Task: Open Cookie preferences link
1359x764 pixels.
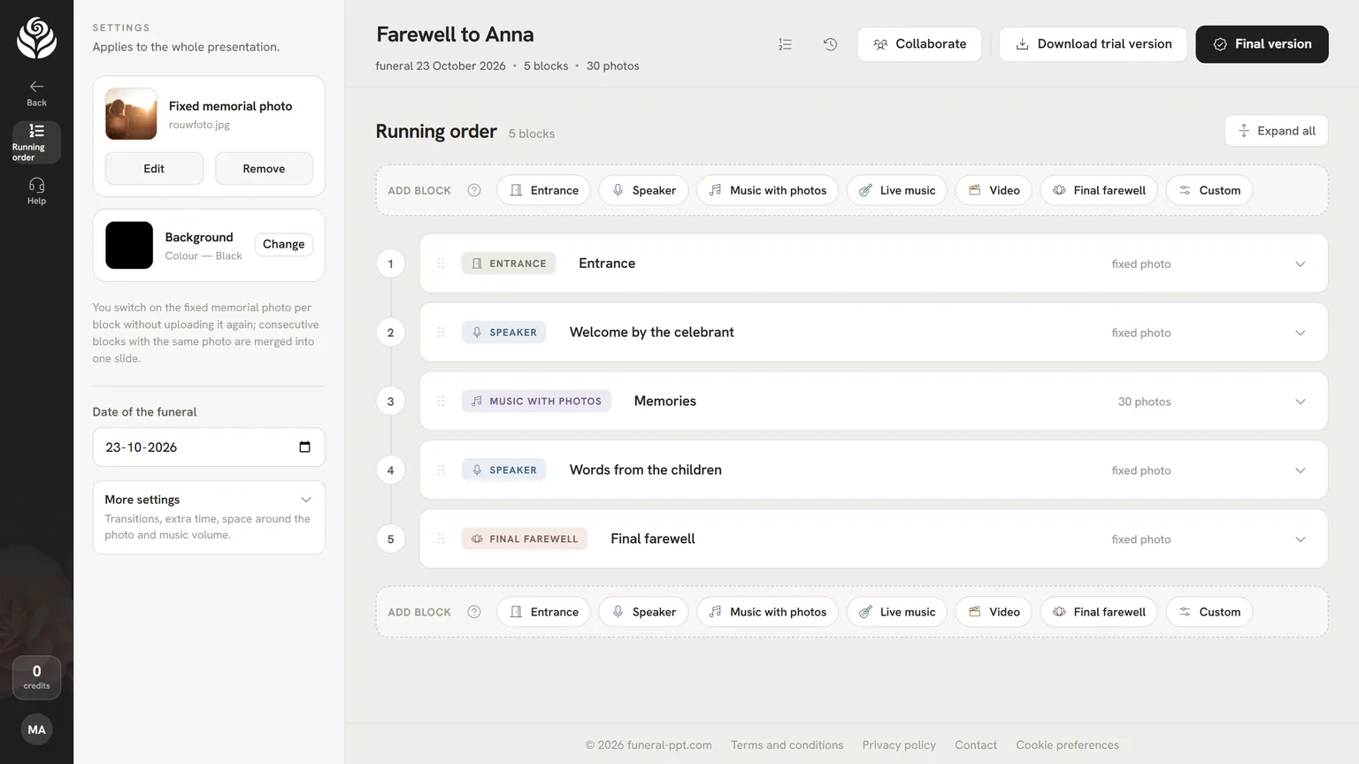Action: [1067, 745]
